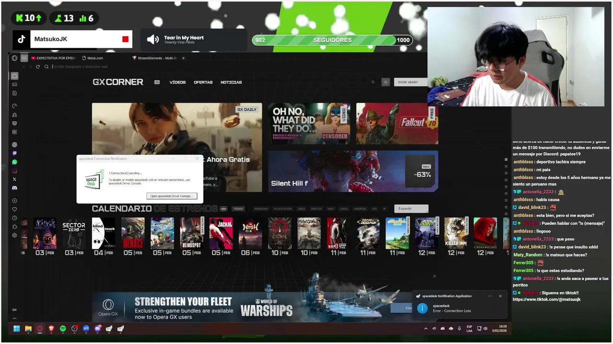Click the search magnifier on GX Corner header
Screen dimensions: 613x344
click(373, 82)
